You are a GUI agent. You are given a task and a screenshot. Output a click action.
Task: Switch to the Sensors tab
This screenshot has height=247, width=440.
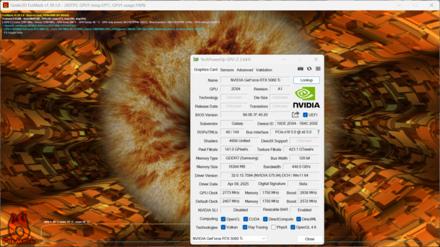[227, 70]
